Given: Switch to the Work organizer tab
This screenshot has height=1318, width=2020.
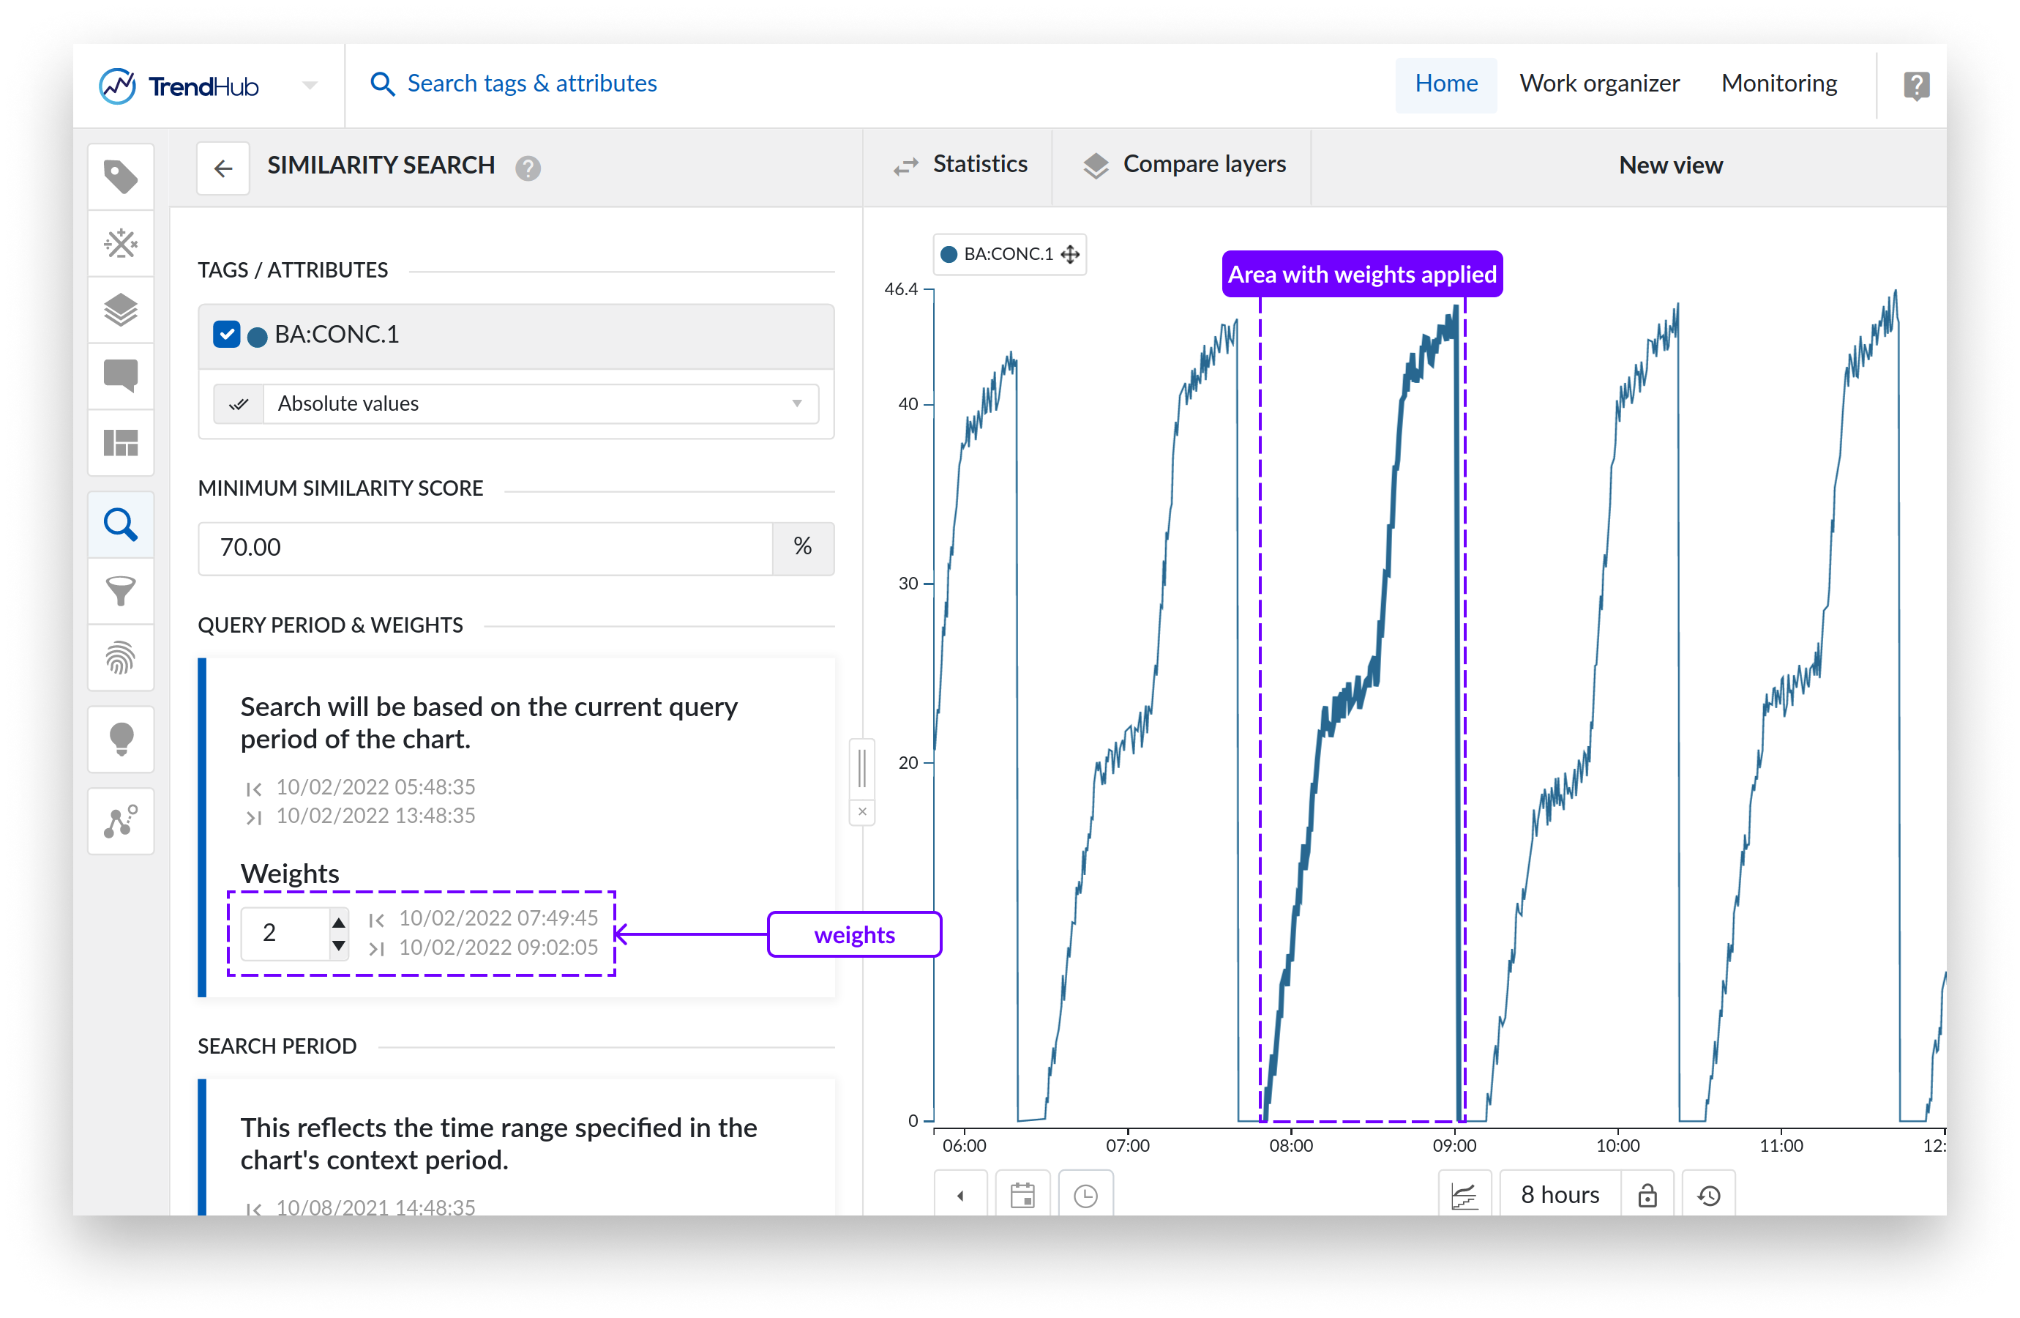Looking at the screenshot, I should [x=1599, y=83].
